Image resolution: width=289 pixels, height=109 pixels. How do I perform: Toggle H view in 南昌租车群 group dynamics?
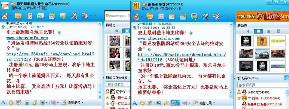coord(278,31)
